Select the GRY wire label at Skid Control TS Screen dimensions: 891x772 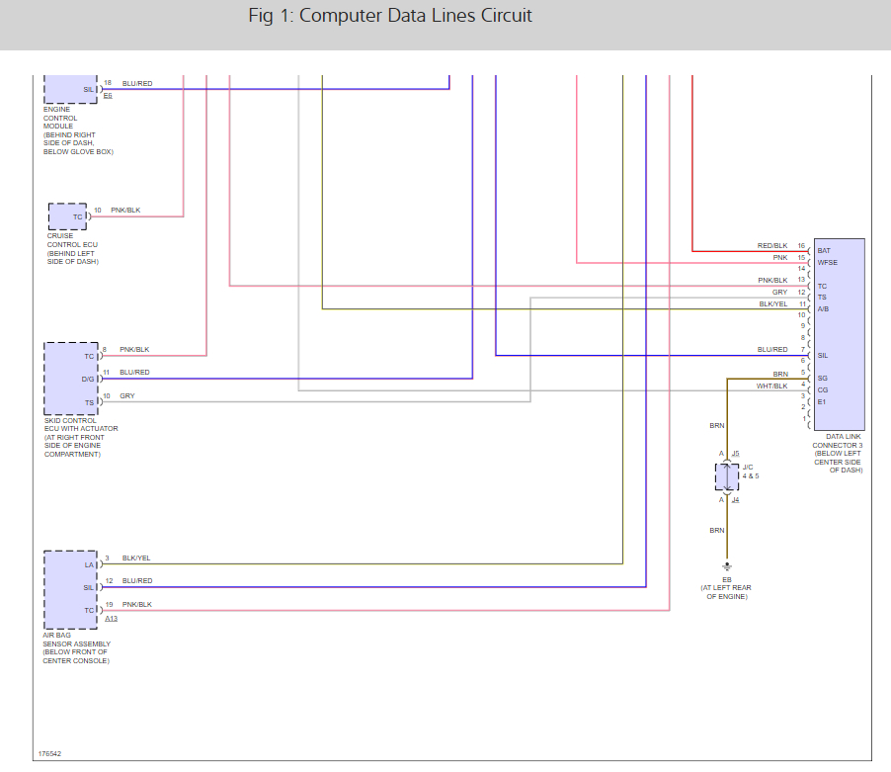click(127, 395)
